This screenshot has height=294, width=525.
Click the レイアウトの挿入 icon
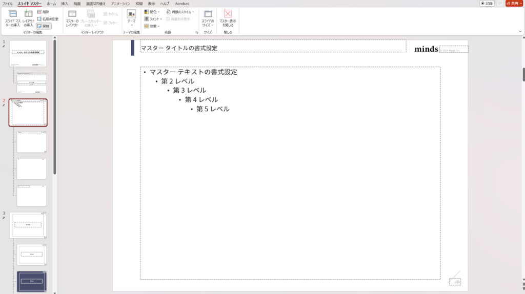(x=28, y=14)
